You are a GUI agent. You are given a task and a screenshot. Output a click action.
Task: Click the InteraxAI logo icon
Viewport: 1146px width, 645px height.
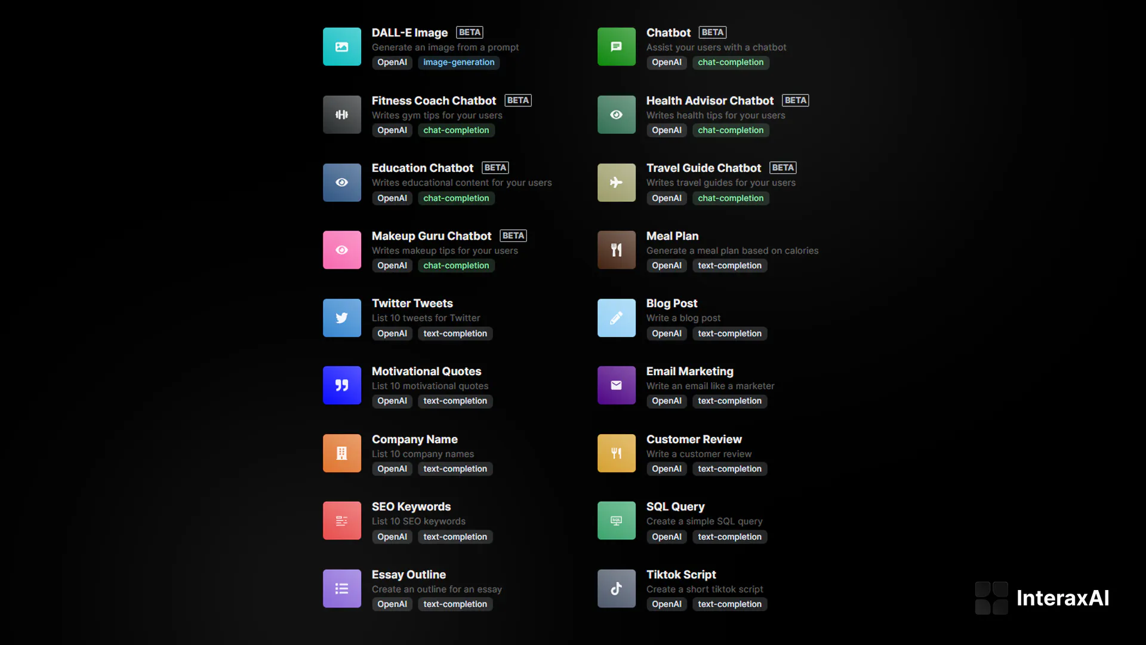(x=991, y=598)
